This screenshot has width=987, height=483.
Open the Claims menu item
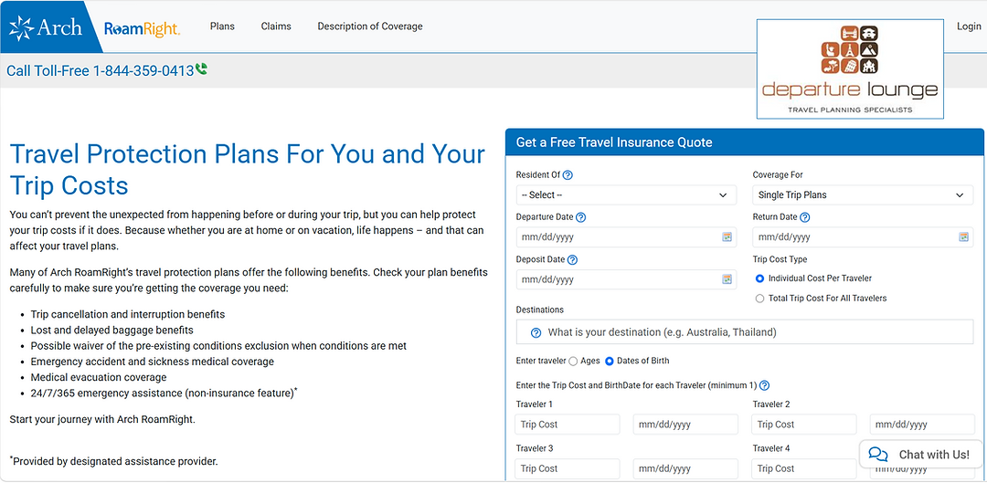coord(276,26)
